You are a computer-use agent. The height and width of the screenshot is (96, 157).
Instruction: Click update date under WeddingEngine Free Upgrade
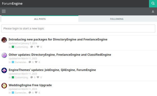(x=23, y=89)
